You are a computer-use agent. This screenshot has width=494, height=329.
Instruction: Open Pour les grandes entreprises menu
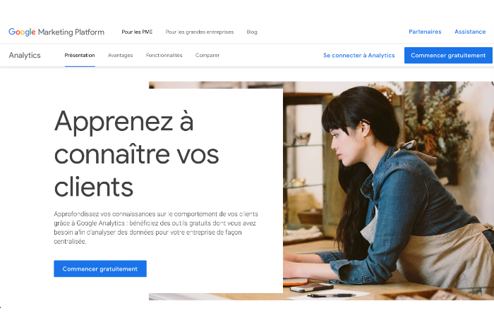coord(200,32)
